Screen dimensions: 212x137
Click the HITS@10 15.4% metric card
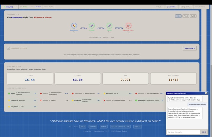point(30,79)
